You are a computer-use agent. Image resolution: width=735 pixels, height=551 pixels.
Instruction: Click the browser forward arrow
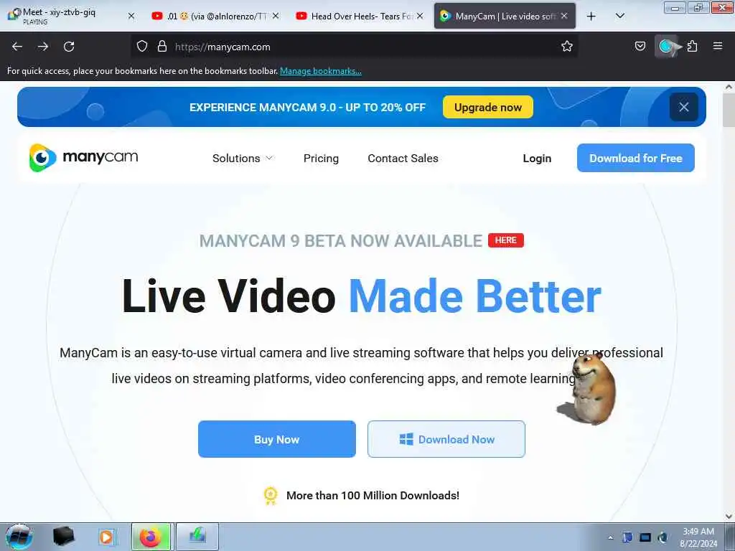pyautogui.click(x=42, y=47)
